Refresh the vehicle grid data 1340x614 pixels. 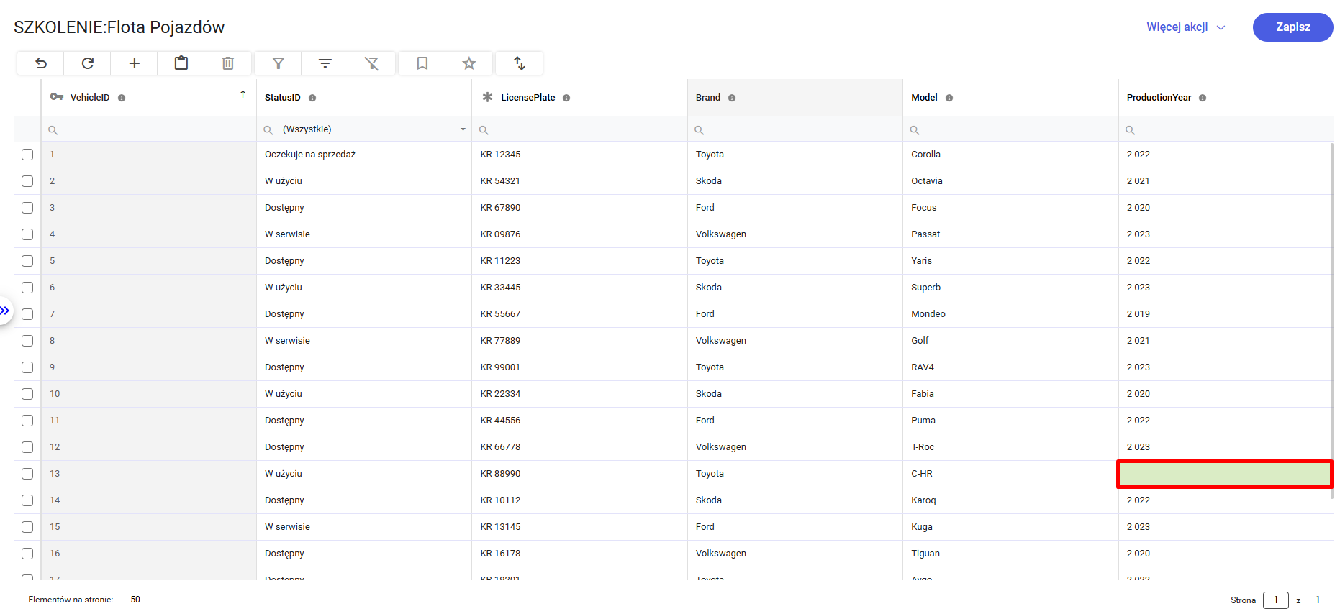coord(88,63)
